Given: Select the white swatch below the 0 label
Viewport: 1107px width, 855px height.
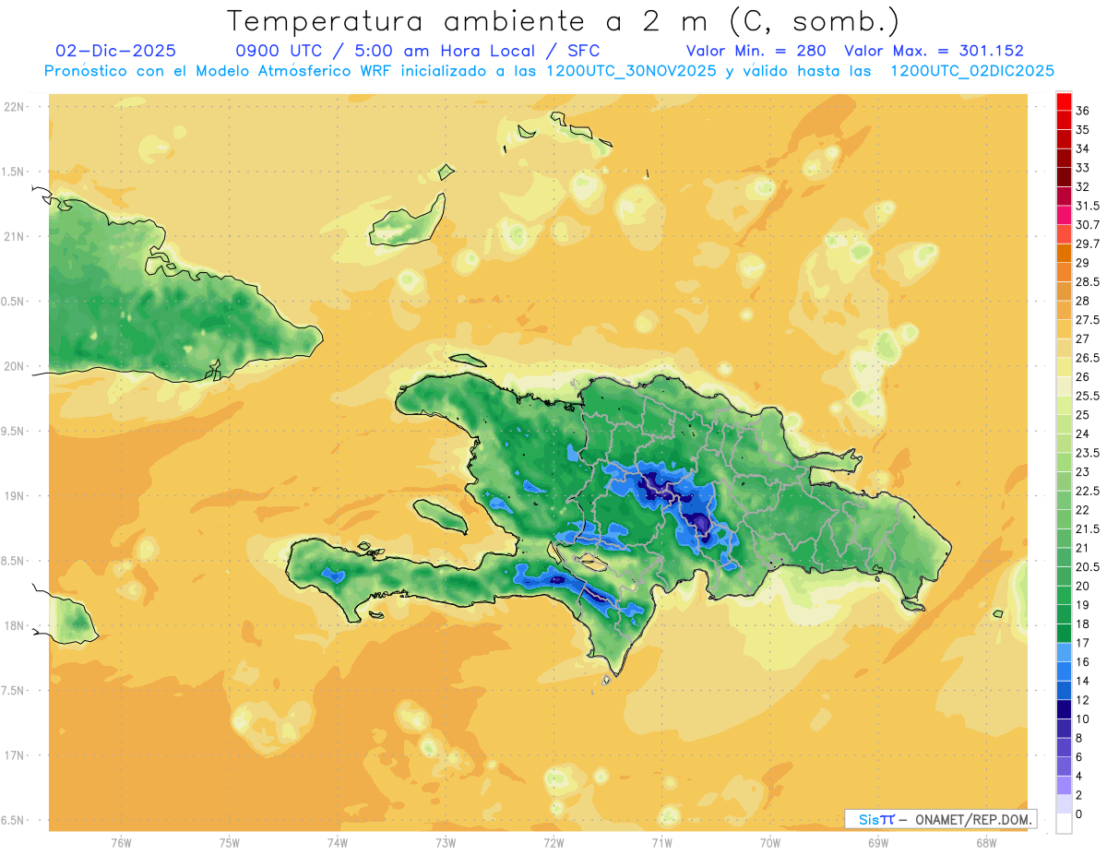Looking at the screenshot, I should [x=1064, y=824].
